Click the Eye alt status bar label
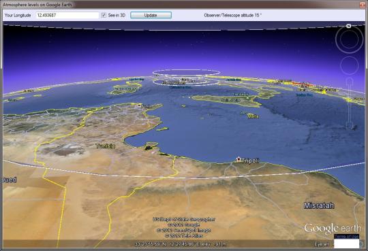Image resolution: width=368 pixels, height=251 pixels. coord(322,244)
